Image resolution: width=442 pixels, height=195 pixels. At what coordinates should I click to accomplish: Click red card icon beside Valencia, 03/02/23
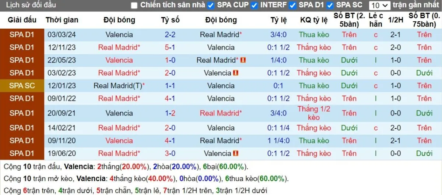(x=236, y=73)
